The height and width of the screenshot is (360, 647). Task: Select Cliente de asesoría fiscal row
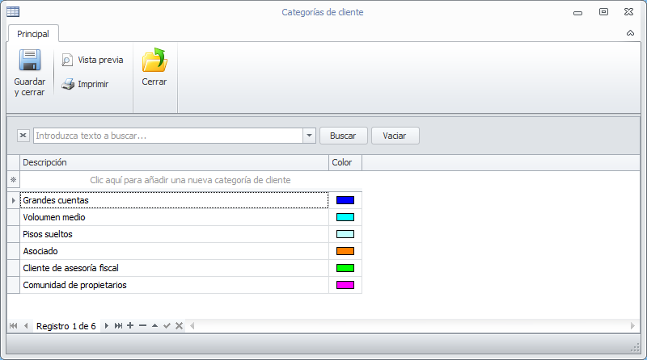click(x=174, y=268)
